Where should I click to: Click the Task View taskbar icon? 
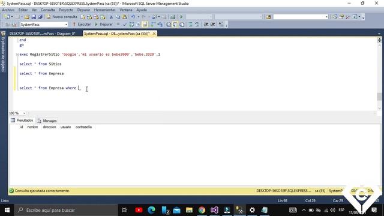point(125,210)
